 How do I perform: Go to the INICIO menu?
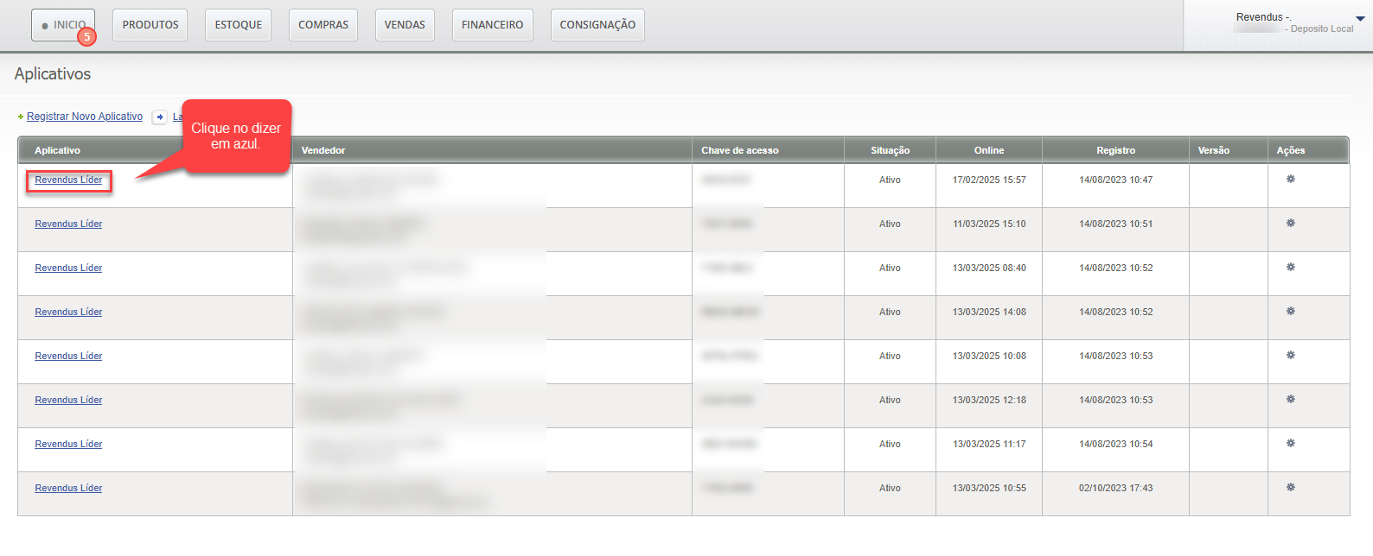point(63,25)
